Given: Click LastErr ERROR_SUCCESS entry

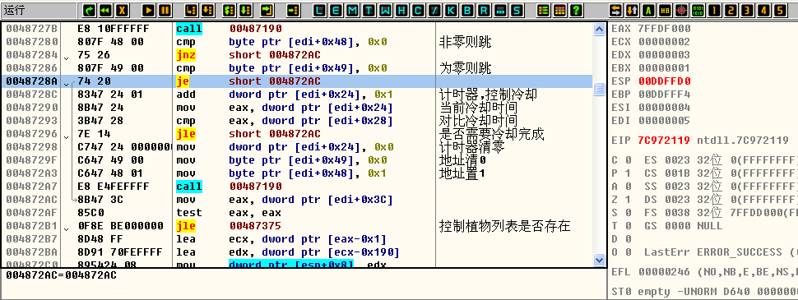Looking at the screenshot, I should pyautogui.click(x=720, y=252).
